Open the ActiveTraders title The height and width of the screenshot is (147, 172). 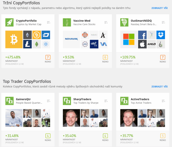pos(140,99)
